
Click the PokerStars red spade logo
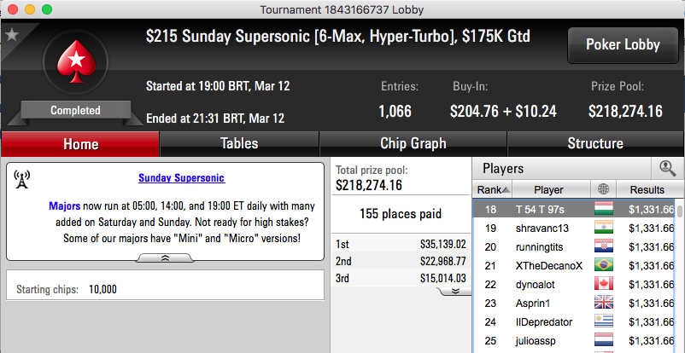76,61
